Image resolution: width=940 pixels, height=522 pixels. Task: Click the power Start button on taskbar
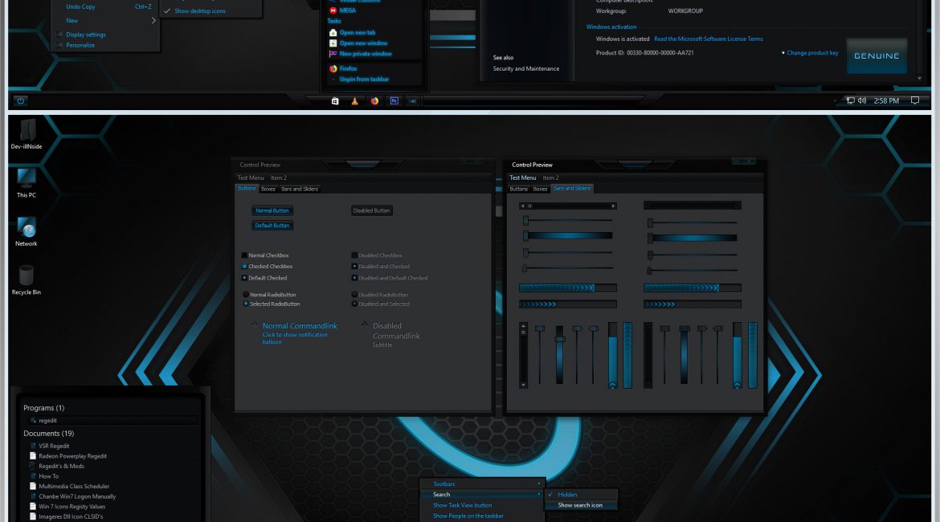click(x=20, y=100)
